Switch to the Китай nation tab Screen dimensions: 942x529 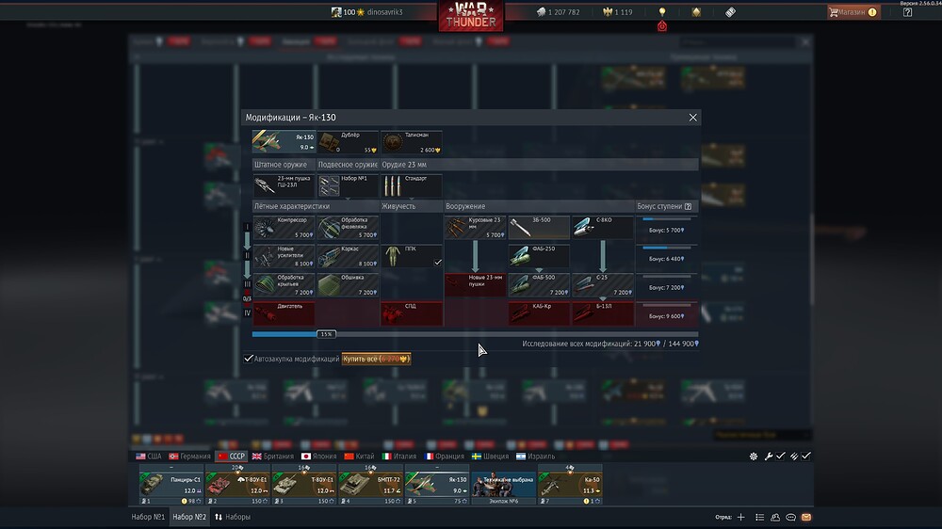pyautogui.click(x=359, y=457)
